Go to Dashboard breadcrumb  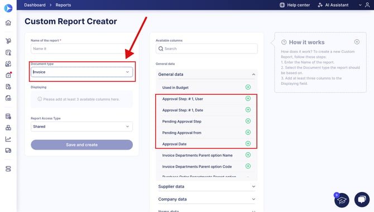[35, 5]
